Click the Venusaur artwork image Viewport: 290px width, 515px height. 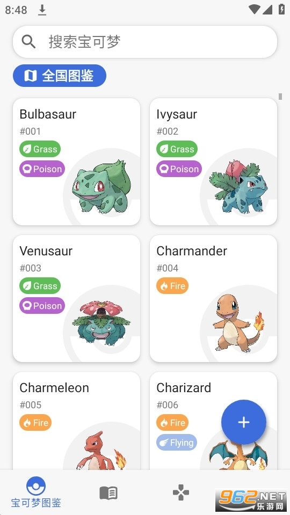[102, 322]
